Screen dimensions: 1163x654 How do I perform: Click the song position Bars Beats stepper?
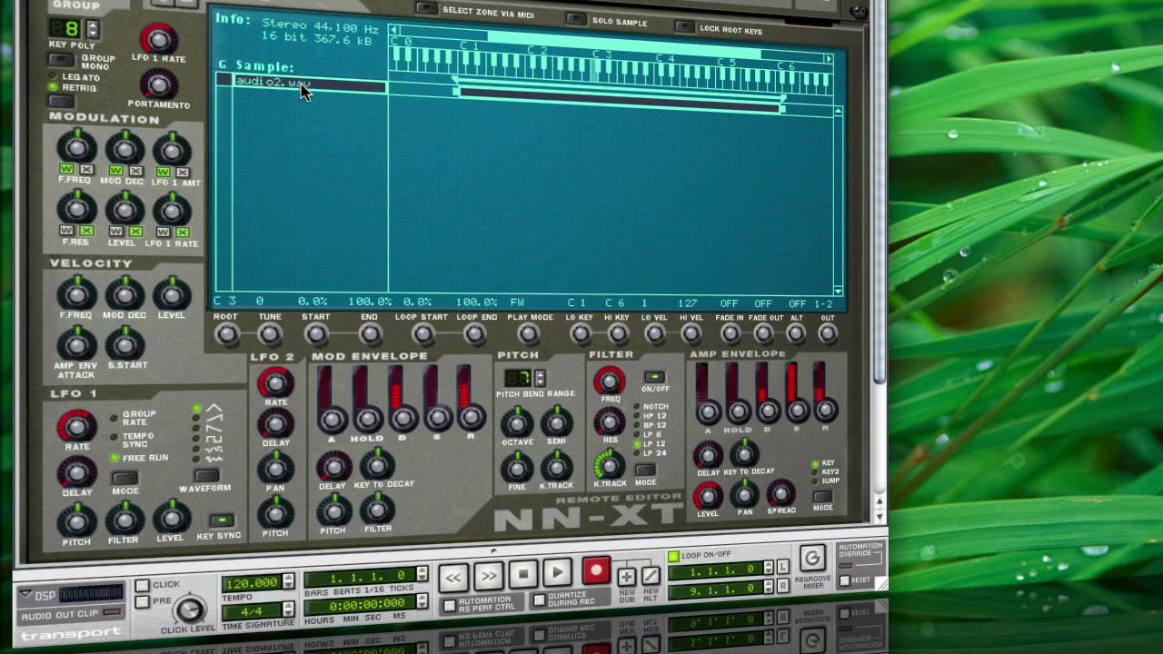[x=422, y=575]
